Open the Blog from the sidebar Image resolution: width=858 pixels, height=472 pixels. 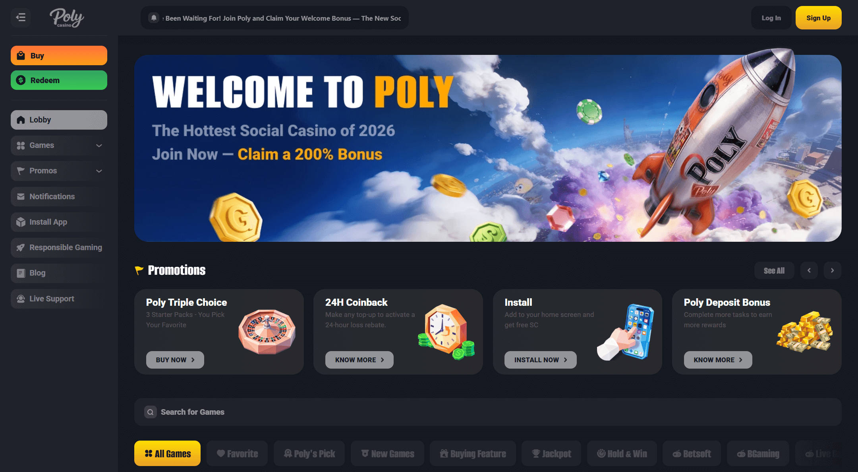59,273
